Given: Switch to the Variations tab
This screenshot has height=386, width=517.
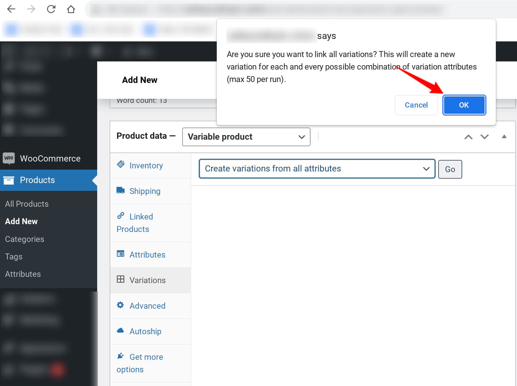Looking at the screenshot, I should point(147,280).
